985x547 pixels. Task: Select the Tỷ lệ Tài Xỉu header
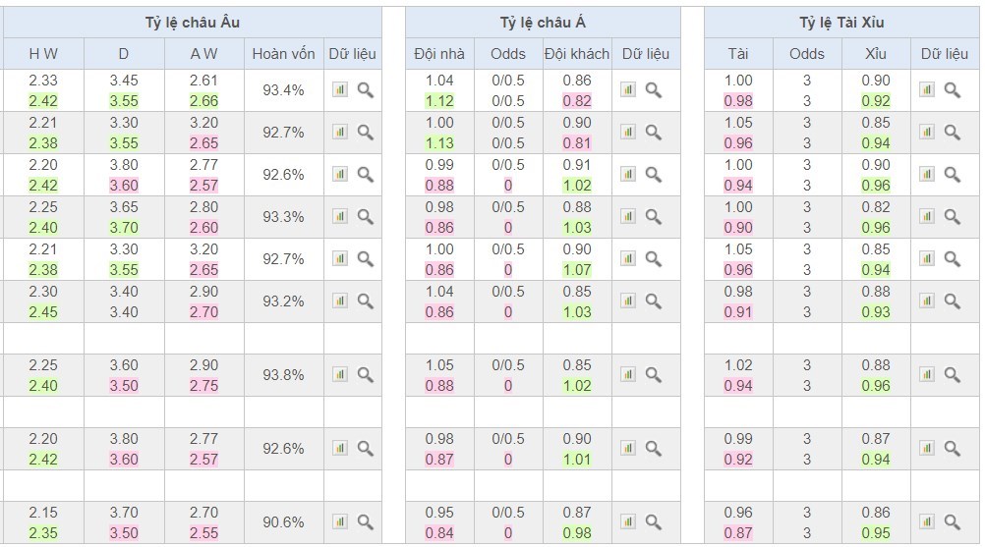pyautogui.click(x=841, y=23)
